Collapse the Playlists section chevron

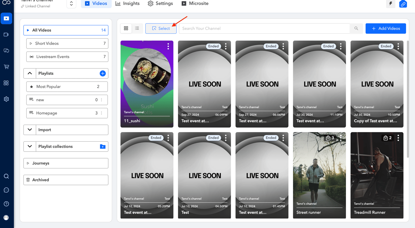pyautogui.click(x=30, y=73)
